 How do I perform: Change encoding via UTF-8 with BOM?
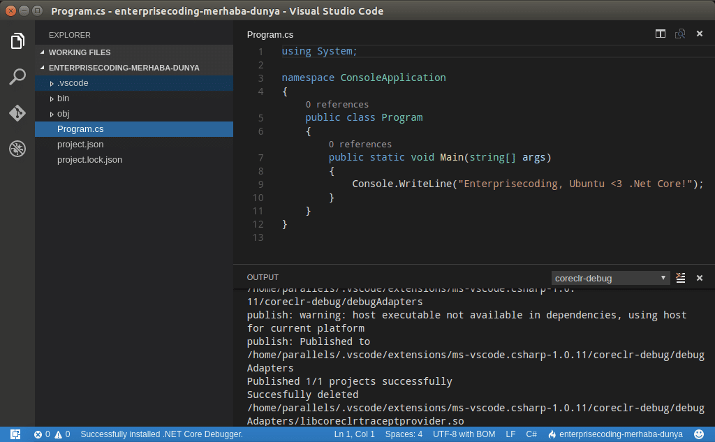(464, 434)
